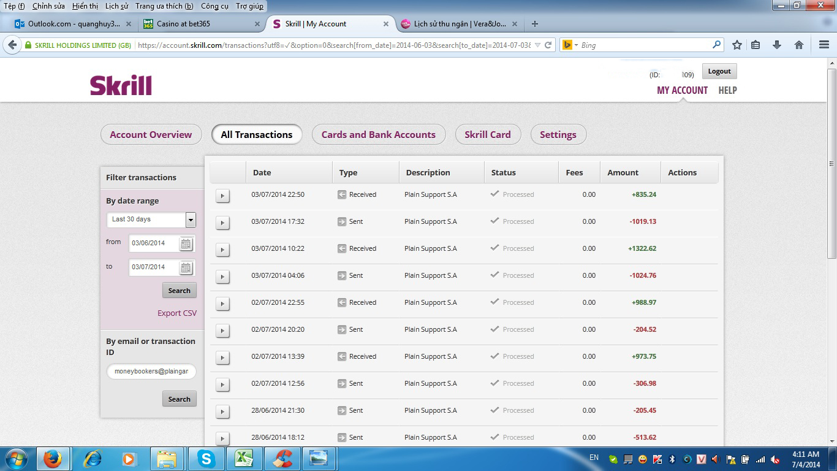This screenshot has height=471, width=837.
Task: Open the Last 30 days date range dropdown
Action: (191, 220)
